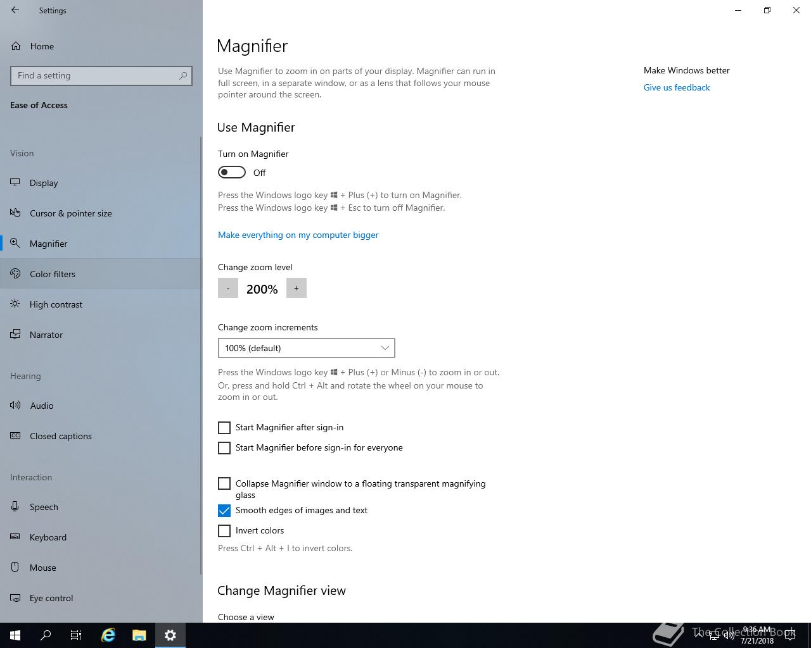Click the Change Magnifier view heading
This screenshot has height=648, width=811.
pos(282,590)
